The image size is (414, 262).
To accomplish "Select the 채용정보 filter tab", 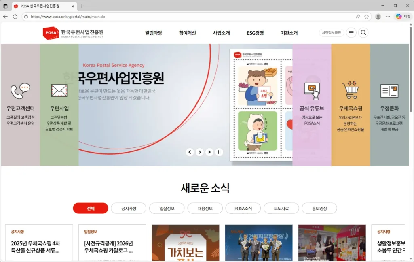I will click(x=205, y=208).
